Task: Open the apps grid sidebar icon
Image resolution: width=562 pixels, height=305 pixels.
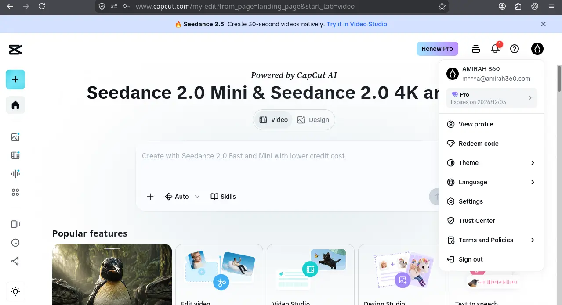Action: click(15, 192)
